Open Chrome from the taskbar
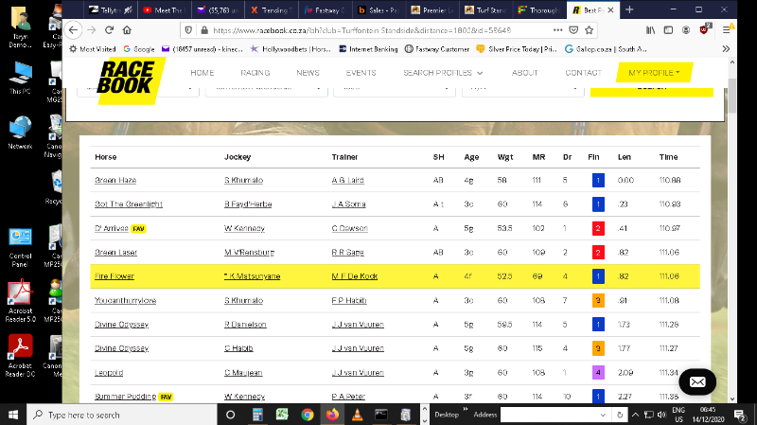 pos(307,415)
